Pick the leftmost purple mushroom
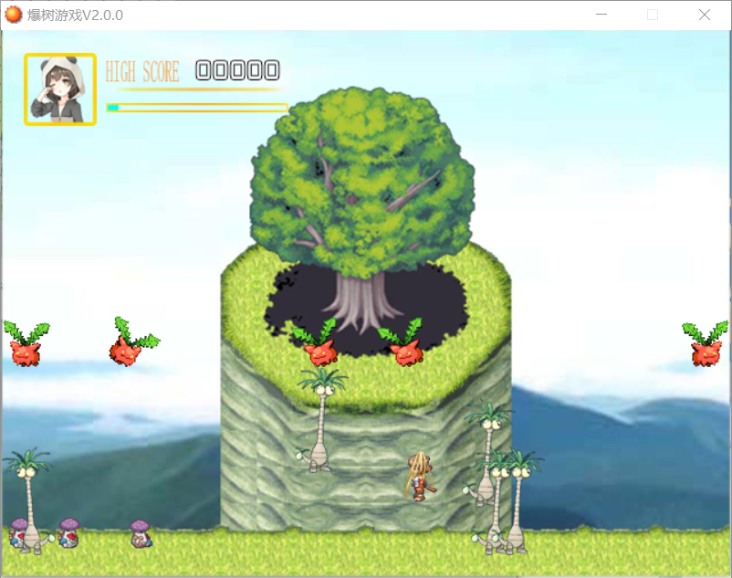The width and height of the screenshot is (732, 578). (19, 531)
